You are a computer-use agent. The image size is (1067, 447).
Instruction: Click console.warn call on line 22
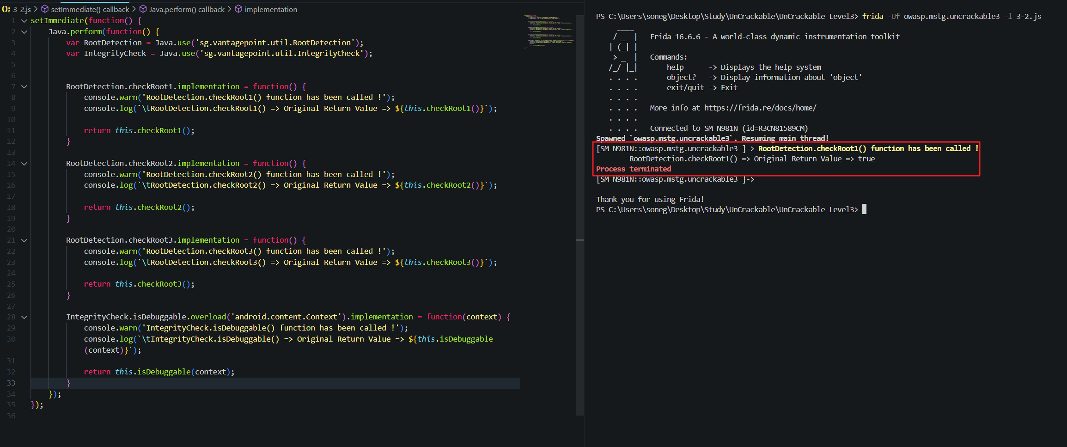239,251
